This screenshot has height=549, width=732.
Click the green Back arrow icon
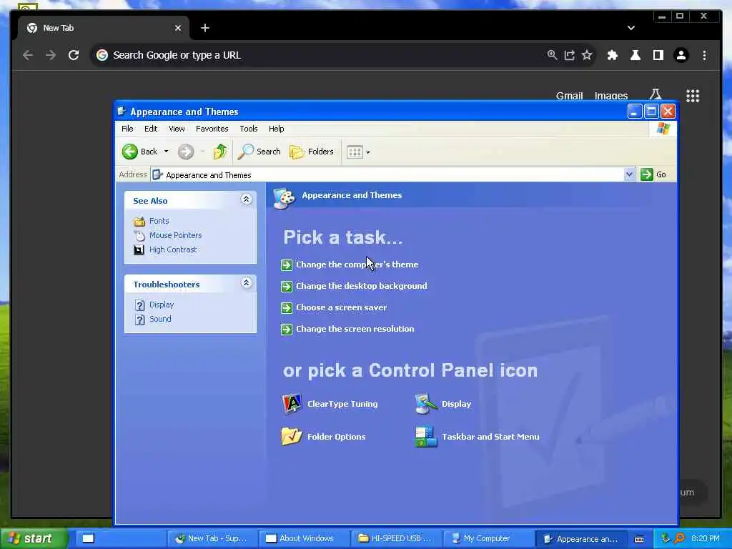coord(130,152)
